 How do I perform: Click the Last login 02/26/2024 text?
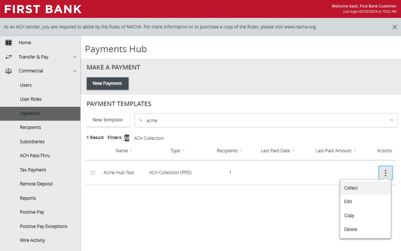point(370,12)
